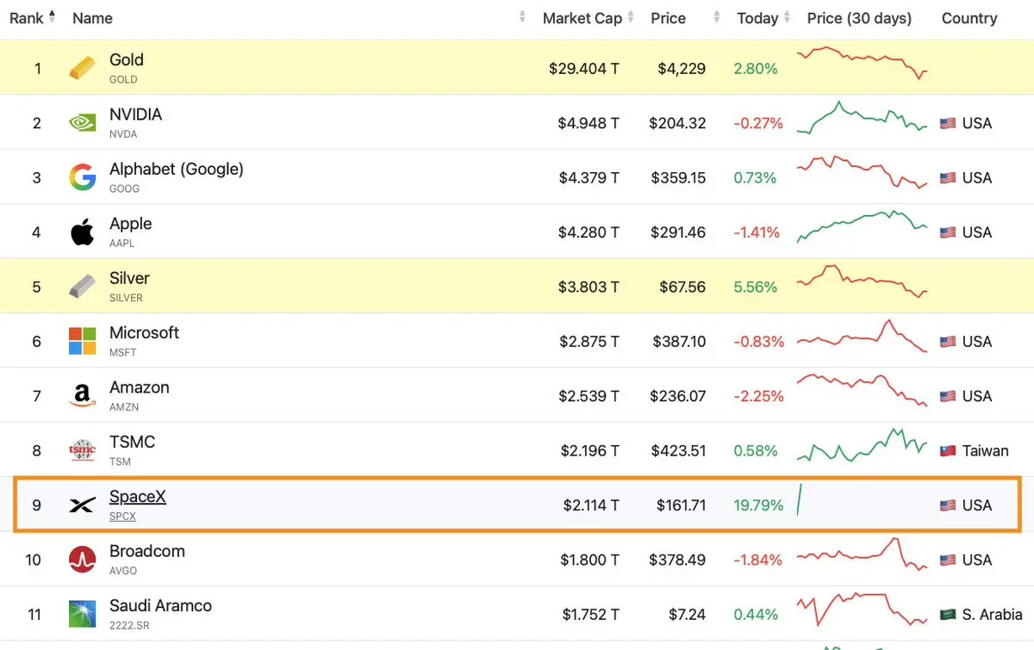1034x650 pixels.
Task: Click Apple's 30-day price chart
Action: click(863, 226)
